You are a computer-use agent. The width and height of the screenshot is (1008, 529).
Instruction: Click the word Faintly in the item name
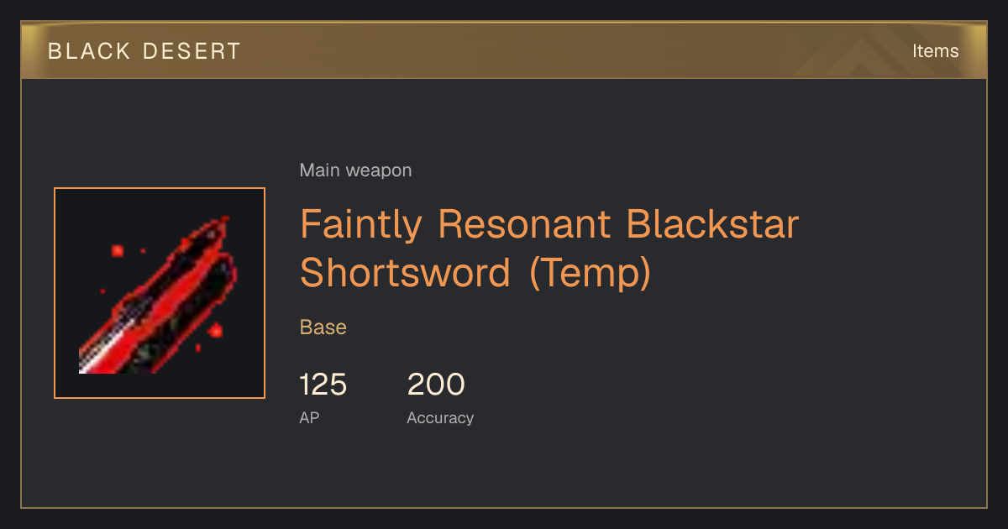tap(360, 224)
